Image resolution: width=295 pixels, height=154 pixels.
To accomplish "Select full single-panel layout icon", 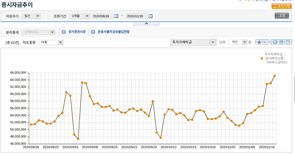I will click(288, 42).
